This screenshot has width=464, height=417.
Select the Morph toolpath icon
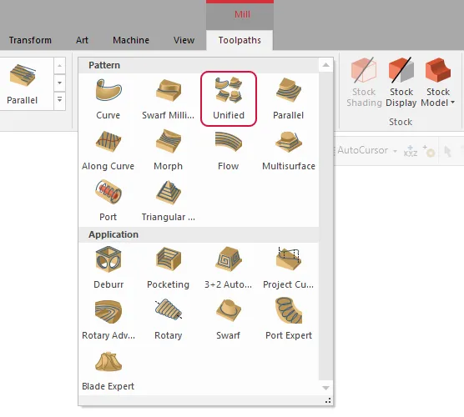click(x=168, y=149)
